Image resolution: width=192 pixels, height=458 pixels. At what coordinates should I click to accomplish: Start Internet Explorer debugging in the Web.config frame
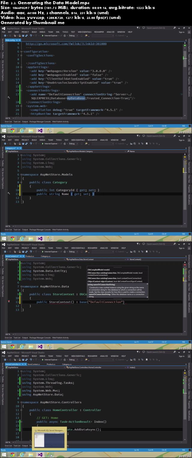click(x=50, y=36)
